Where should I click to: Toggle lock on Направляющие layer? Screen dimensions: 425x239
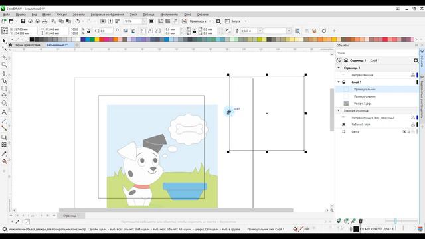click(x=413, y=75)
